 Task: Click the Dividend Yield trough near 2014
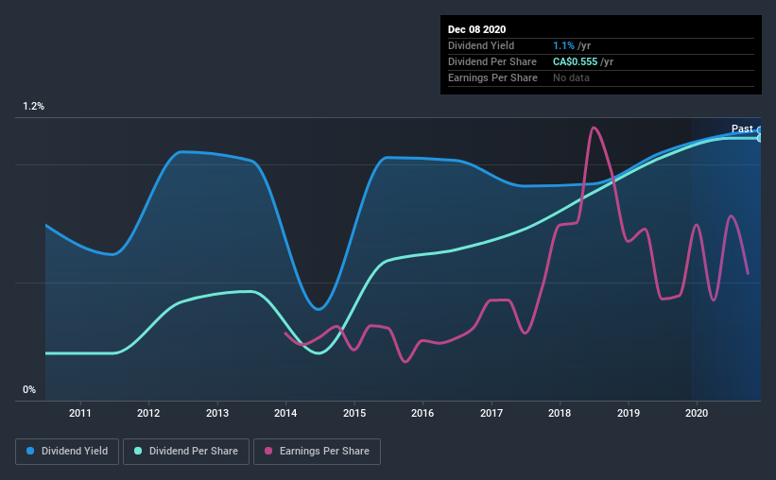point(319,309)
